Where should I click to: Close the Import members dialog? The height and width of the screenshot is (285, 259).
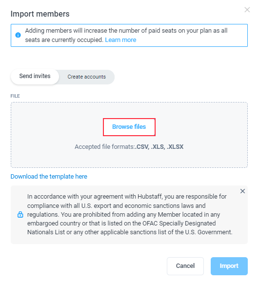[x=247, y=10]
